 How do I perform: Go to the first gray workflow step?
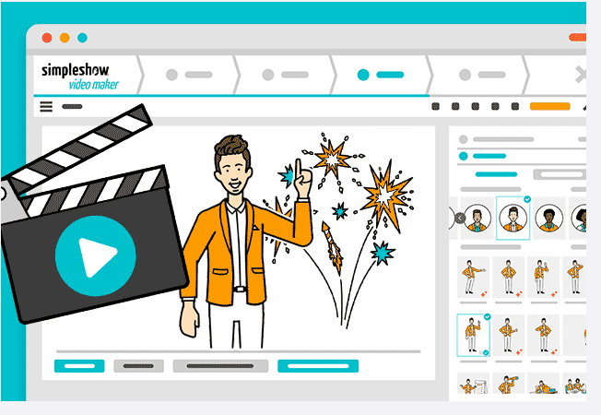click(x=188, y=75)
